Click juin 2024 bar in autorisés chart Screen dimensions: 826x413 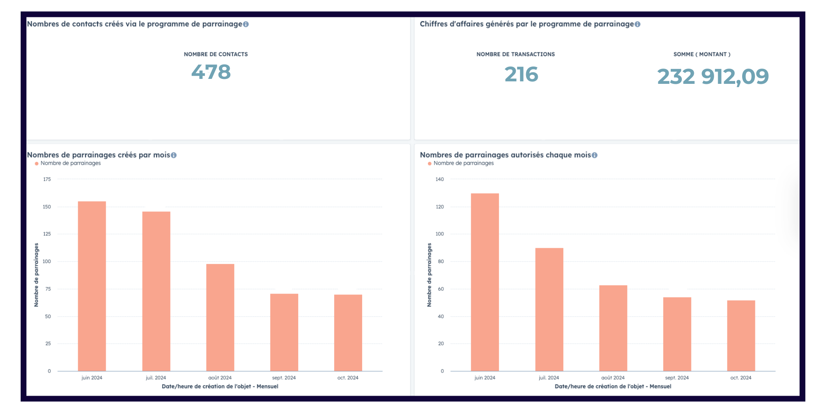coord(485,282)
